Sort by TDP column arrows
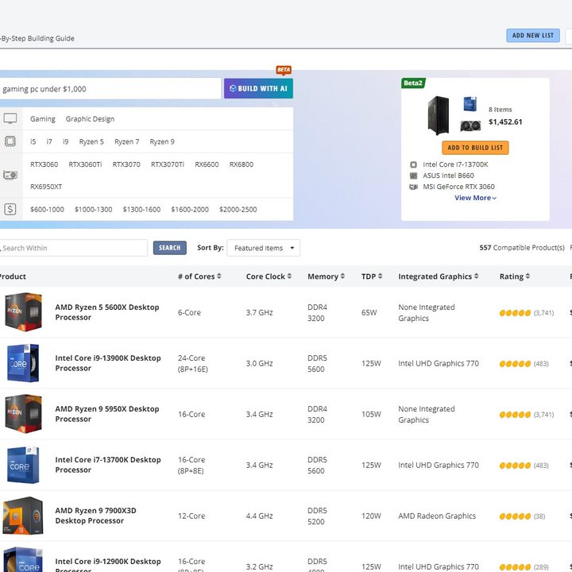 (380, 276)
